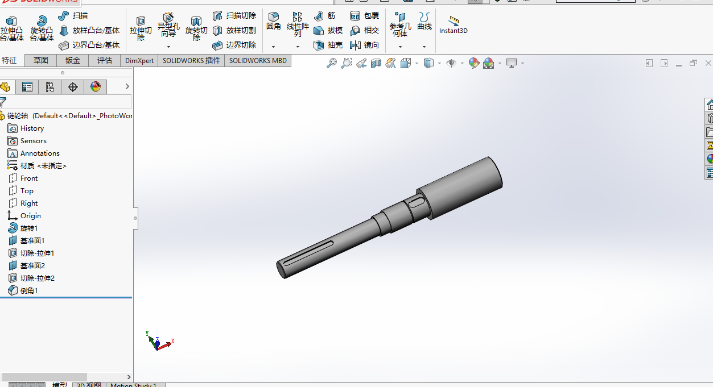Switch to the DimXpert tab

(x=139, y=60)
